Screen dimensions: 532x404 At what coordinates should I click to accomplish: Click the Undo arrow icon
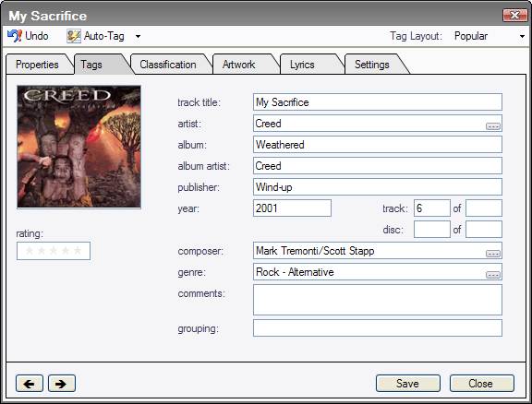pos(15,36)
